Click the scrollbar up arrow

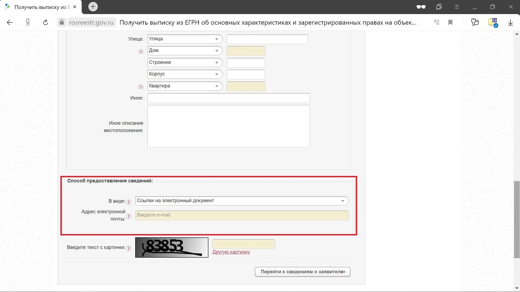click(517, 34)
